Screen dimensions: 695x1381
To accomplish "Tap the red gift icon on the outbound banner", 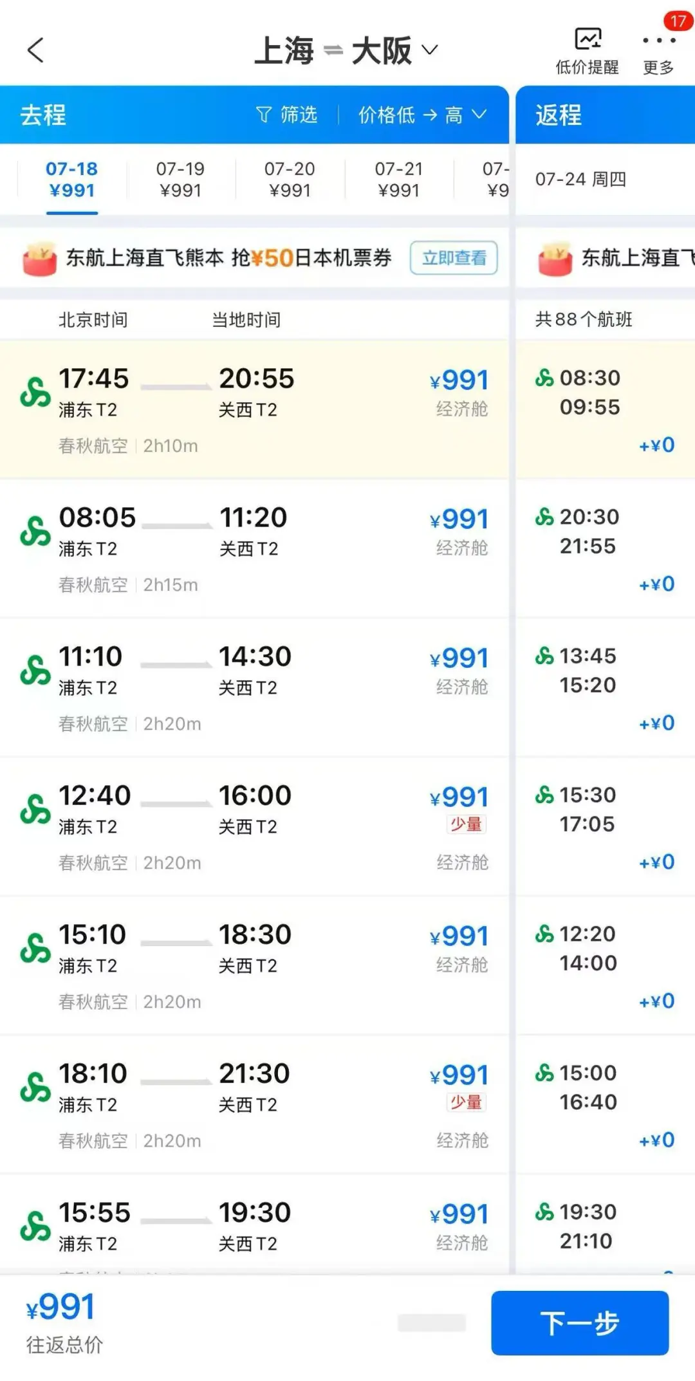I will point(39,259).
